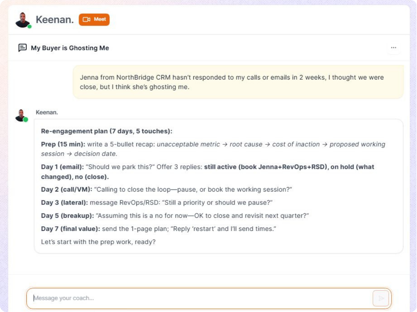Click the "Day 3 (lateral)" step

[64, 203]
